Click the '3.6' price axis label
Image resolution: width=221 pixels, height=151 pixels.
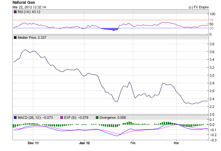click(212, 52)
